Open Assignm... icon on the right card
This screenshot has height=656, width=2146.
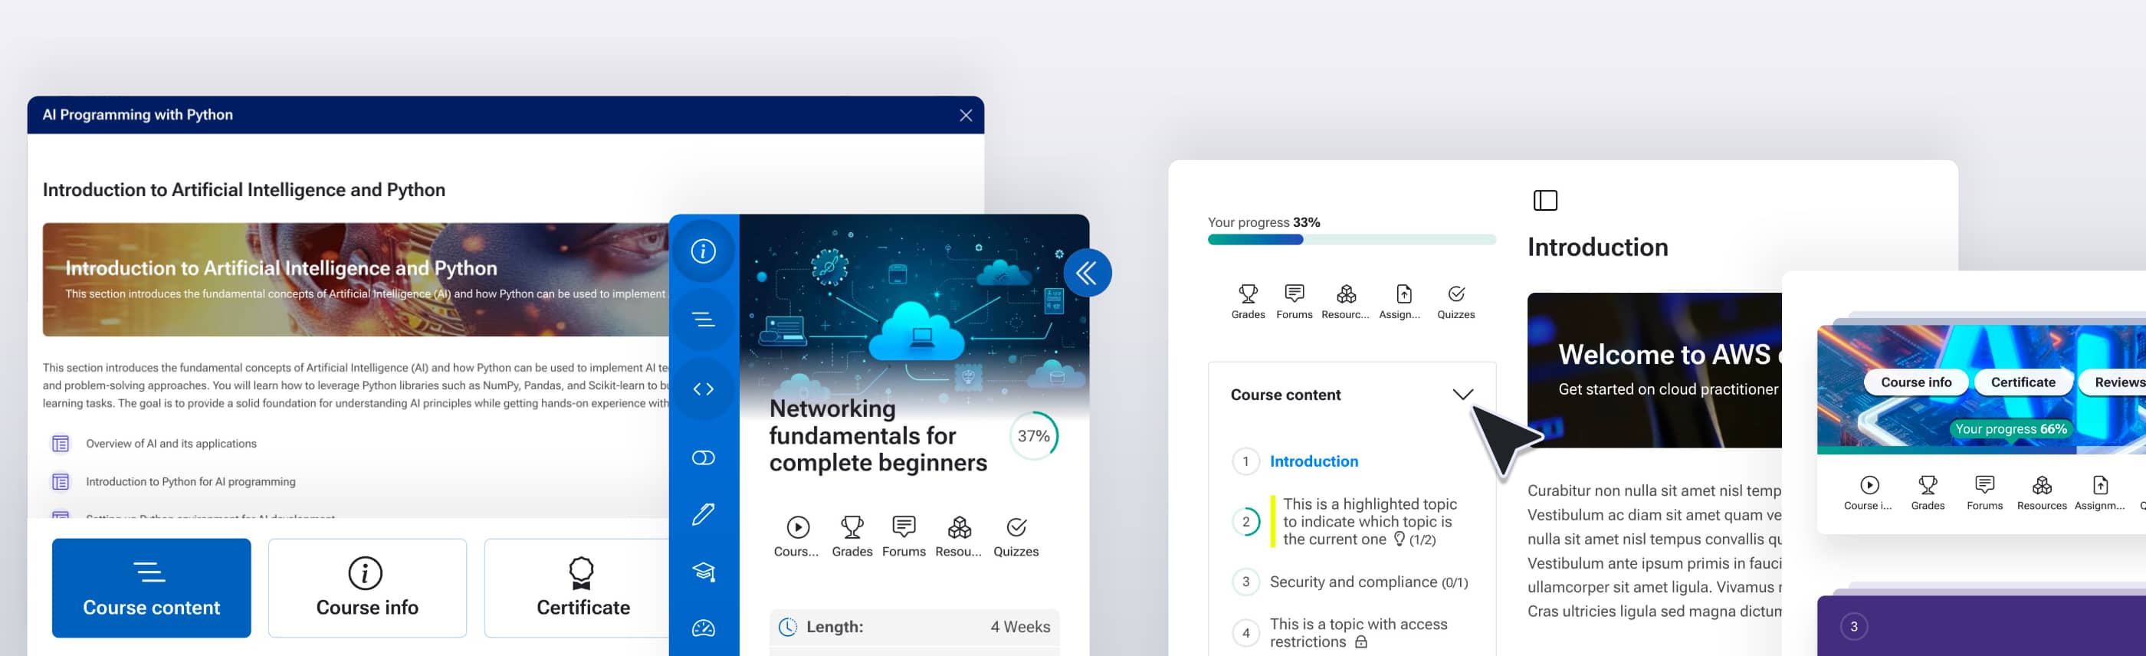coord(2099,493)
